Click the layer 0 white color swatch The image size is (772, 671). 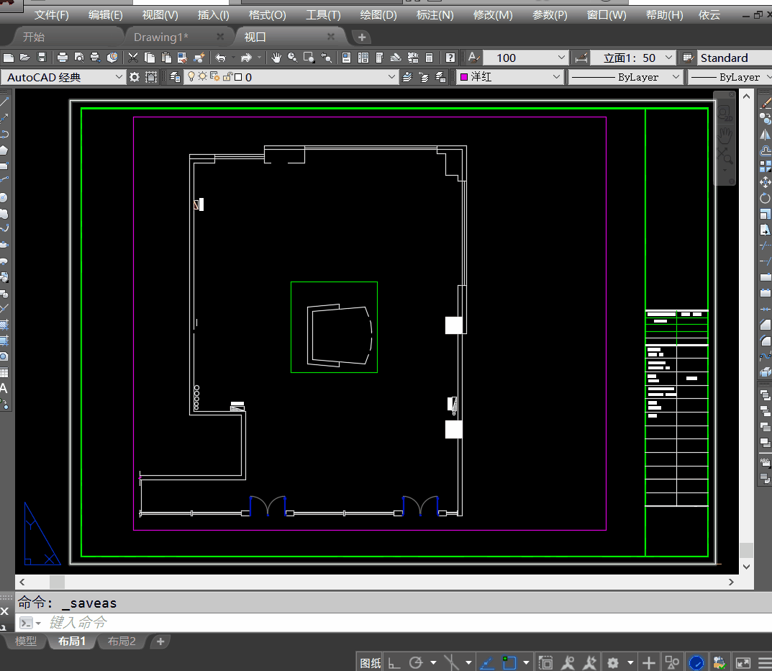click(x=238, y=77)
